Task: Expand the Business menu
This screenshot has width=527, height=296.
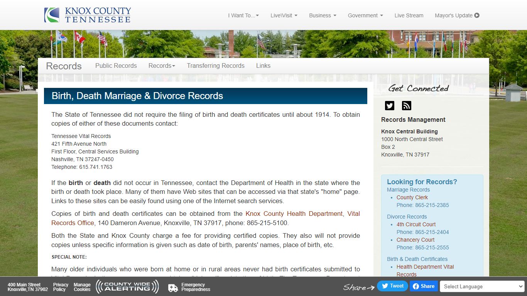Action: pos(323,15)
